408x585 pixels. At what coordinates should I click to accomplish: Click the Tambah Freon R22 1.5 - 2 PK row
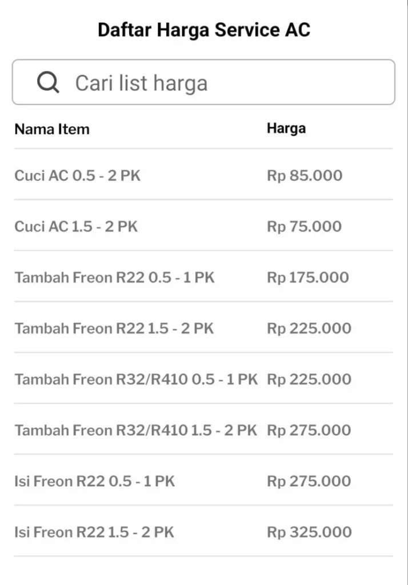coord(114,328)
